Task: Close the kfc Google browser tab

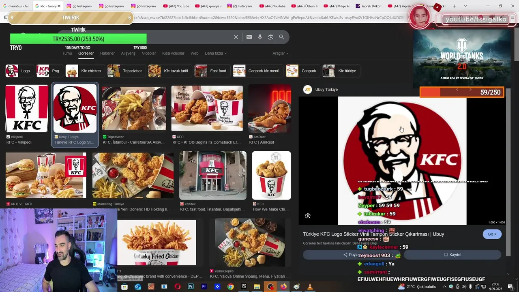Action: pyautogui.click(x=59, y=6)
